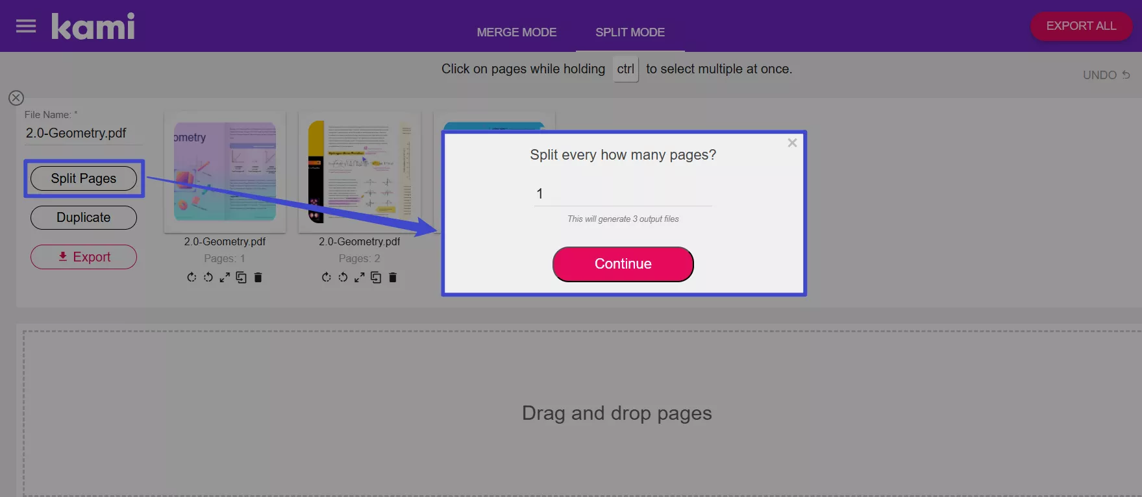Undo the last action
1142x497 pixels.
[1106, 75]
